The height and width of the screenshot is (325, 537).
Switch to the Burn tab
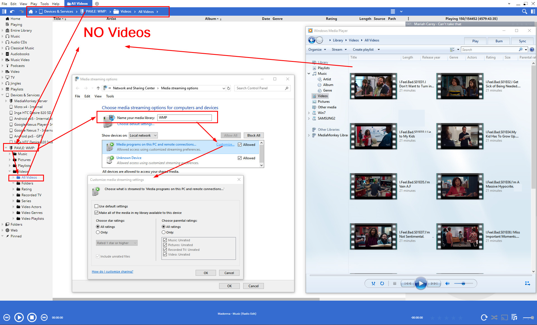(x=499, y=41)
